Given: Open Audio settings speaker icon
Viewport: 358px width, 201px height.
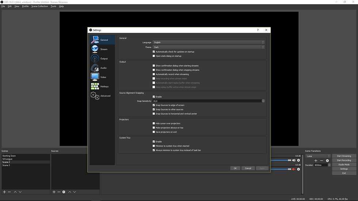Looking at the screenshot, I should (95, 68).
